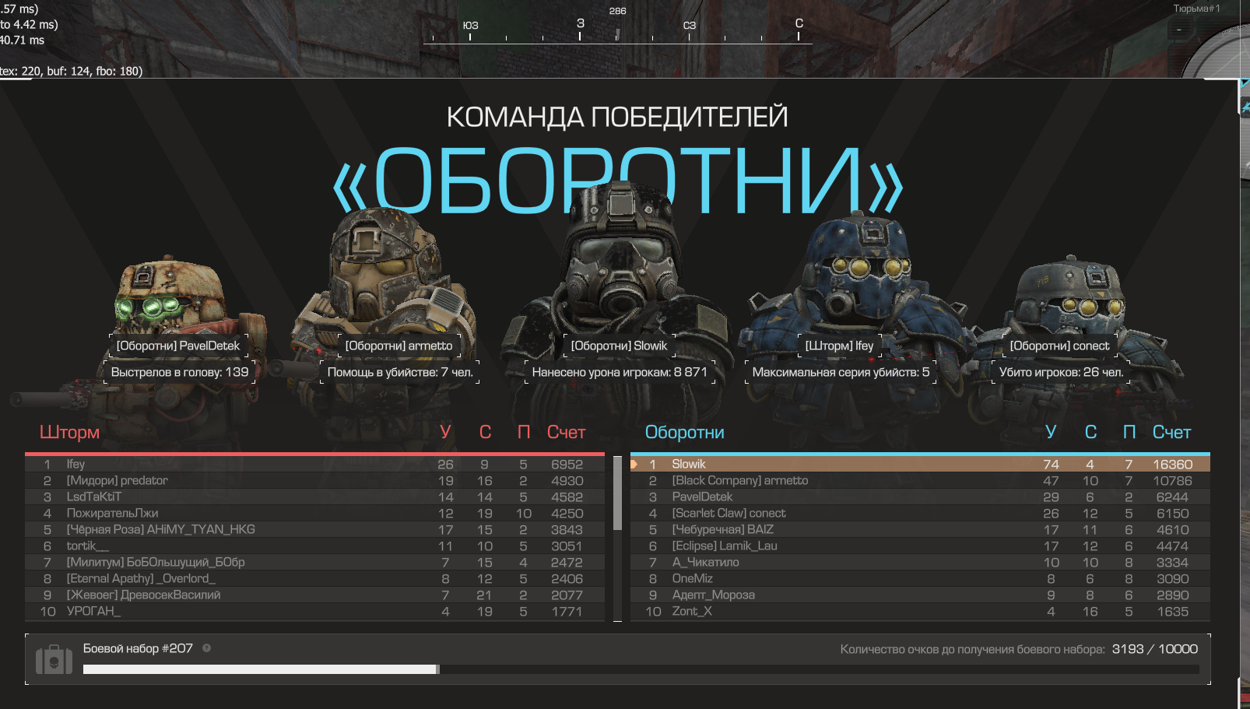Viewport: 1250px width, 709px height.
Task: Select А_Чикатило row
Action: click(x=920, y=562)
